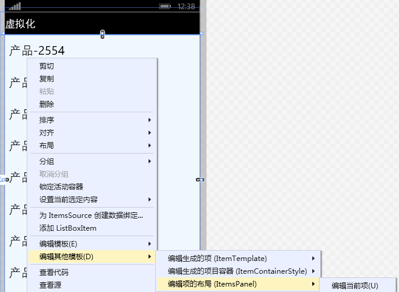Select 锁定活动容器 menu entry
The height and width of the screenshot is (292, 399).
point(92,186)
